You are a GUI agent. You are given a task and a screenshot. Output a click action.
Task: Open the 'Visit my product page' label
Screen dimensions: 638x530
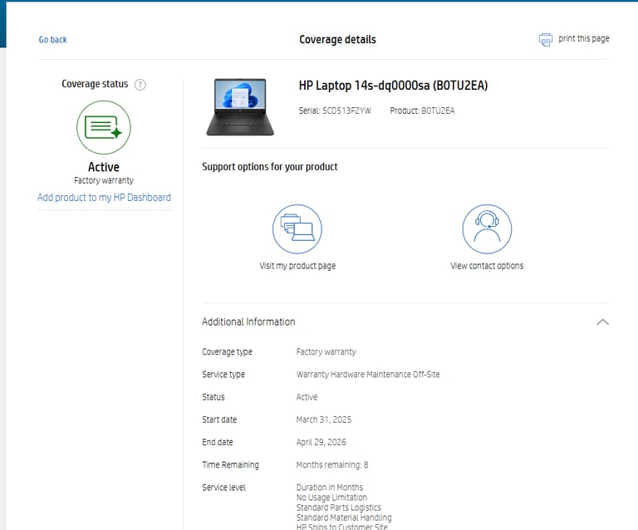click(297, 266)
